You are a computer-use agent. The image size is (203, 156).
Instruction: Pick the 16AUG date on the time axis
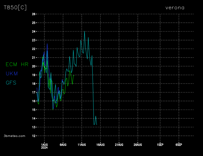[x=100, y=145]
